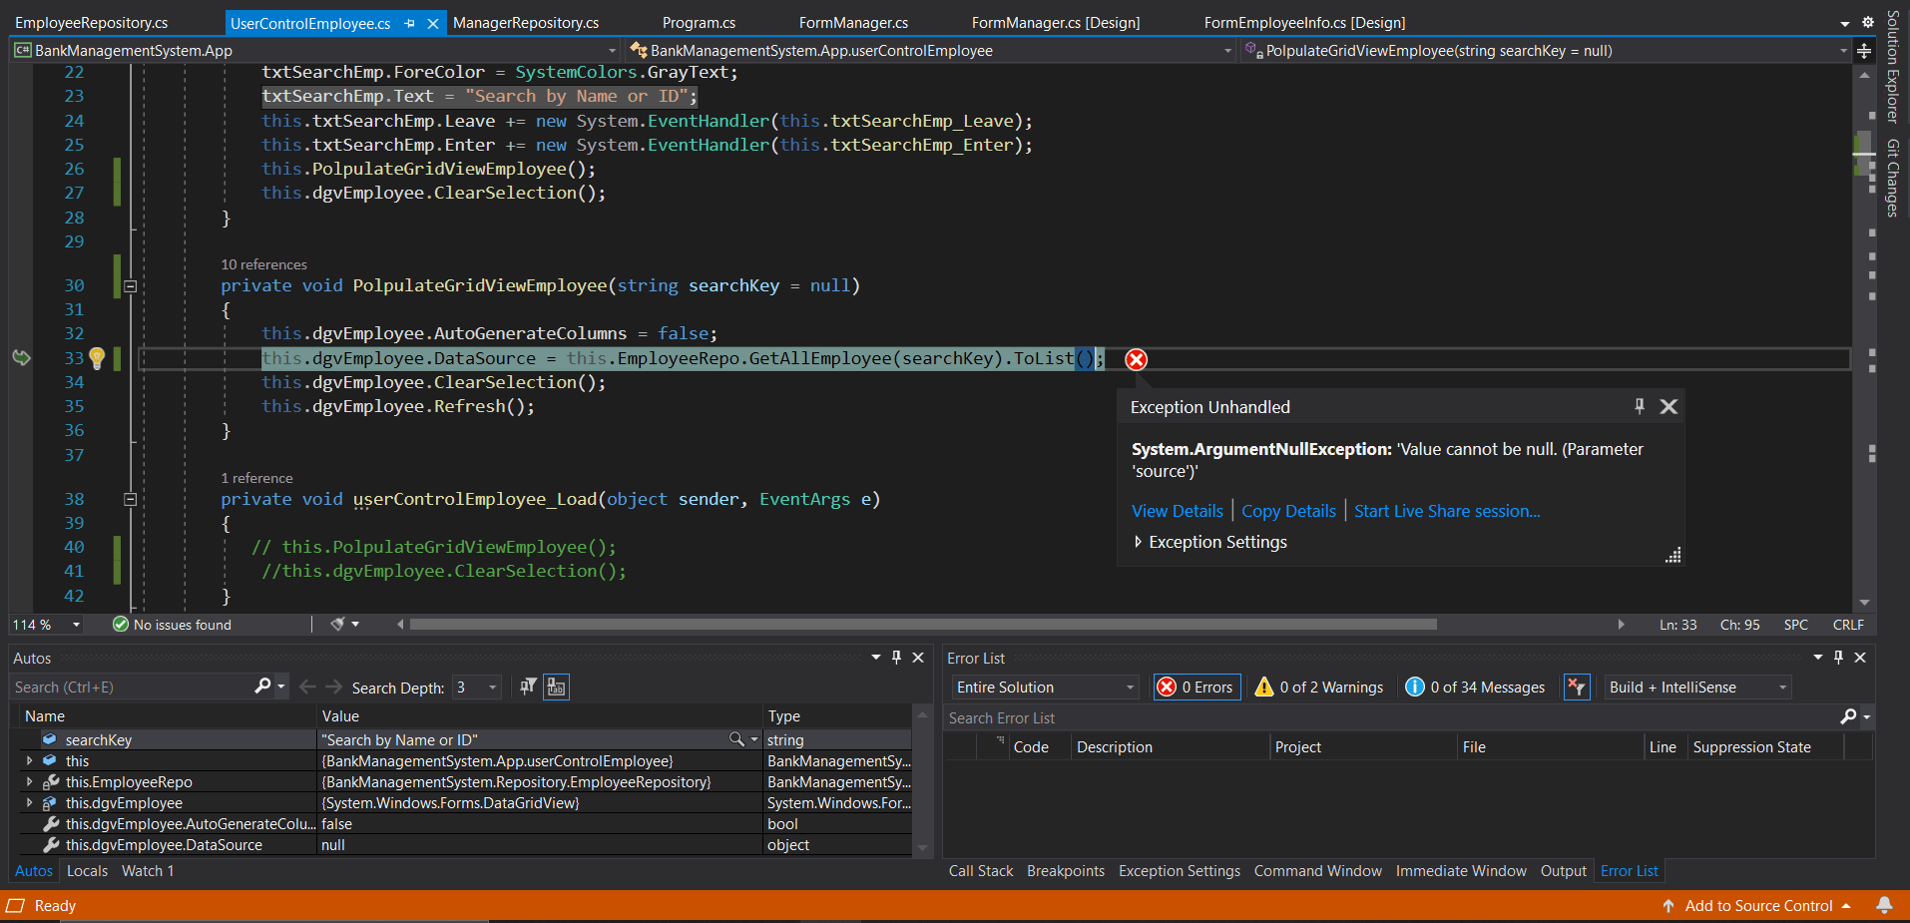Open the Call Stack tab
The image size is (1910, 923).
coord(980,871)
